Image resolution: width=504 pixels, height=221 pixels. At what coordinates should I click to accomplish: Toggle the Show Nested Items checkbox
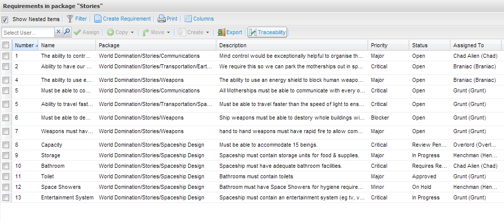(x=5, y=20)
